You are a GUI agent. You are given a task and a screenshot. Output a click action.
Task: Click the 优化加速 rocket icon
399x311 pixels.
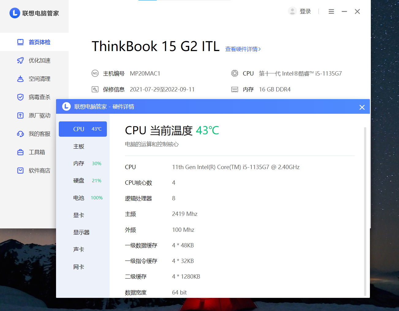[21, 61]
